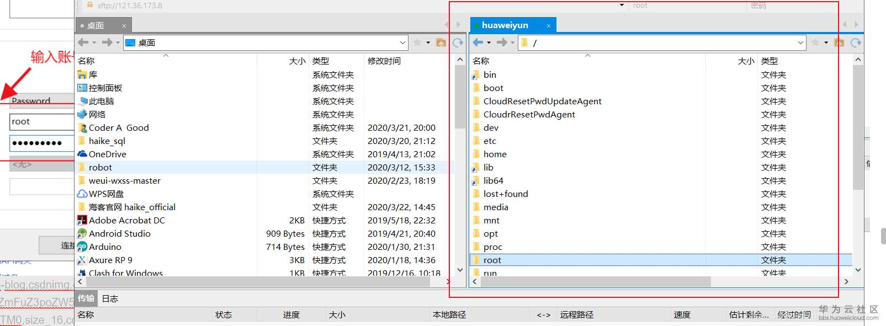Select the opt folder on remote

[485, 233]
